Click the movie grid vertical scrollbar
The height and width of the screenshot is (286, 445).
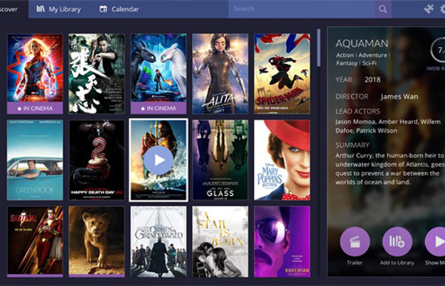click(x=318, y=48)
